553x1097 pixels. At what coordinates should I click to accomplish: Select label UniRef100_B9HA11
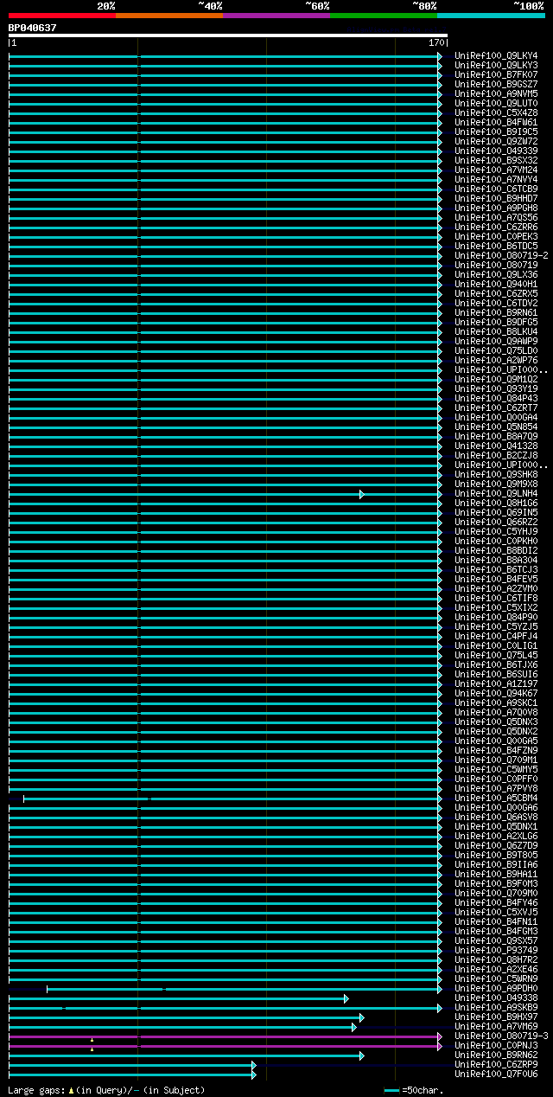[x=496, y=875]
